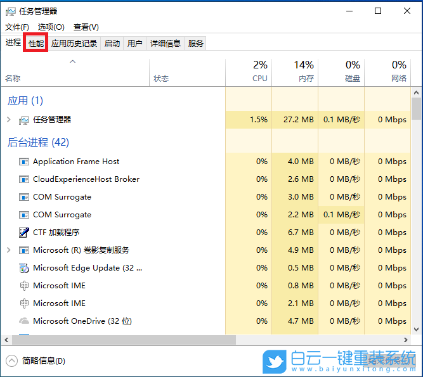Click the horizontal scrollbar left arrow

[6, 340]
